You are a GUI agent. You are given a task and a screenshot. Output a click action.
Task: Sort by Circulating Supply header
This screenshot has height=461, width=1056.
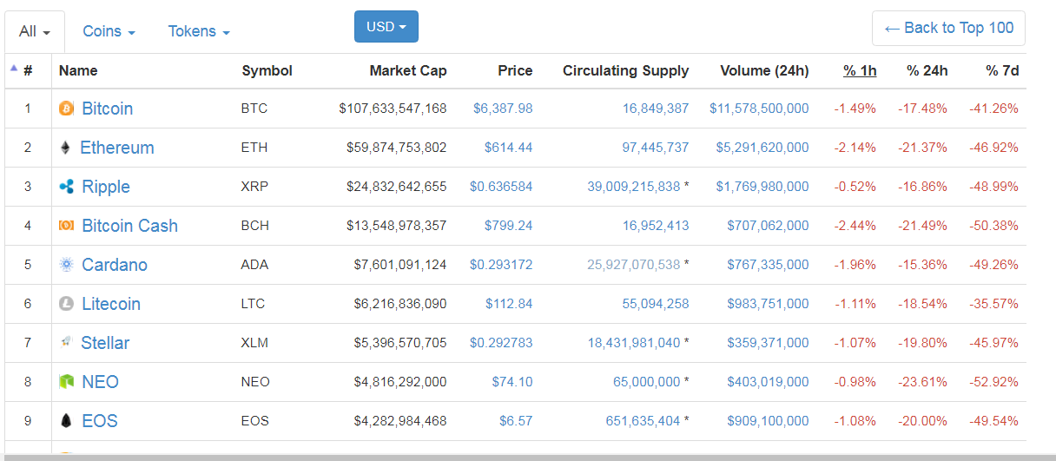pyautogui.click(x=626, y=71)
